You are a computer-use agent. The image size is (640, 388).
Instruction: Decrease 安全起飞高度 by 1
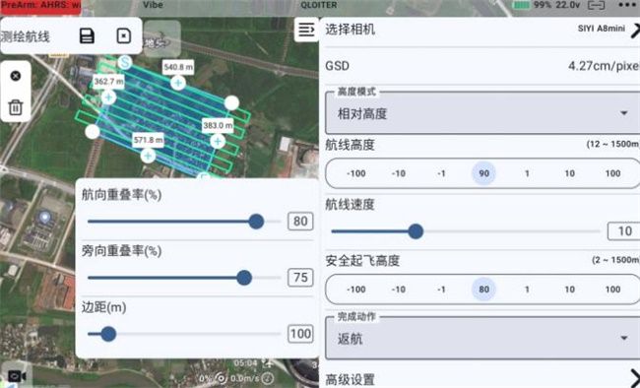(441, 290)
